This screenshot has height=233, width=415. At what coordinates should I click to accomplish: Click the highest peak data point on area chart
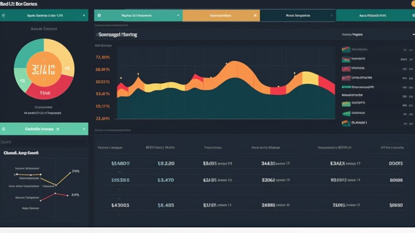pyautogui.click(x=226, y=64)
